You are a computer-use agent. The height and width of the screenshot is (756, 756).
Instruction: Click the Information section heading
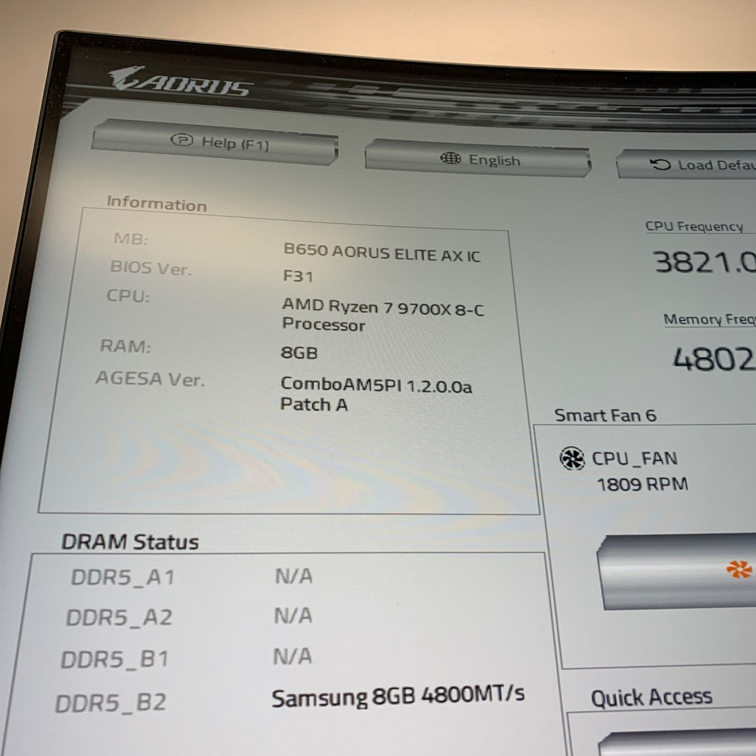click(x=156, y=203)
